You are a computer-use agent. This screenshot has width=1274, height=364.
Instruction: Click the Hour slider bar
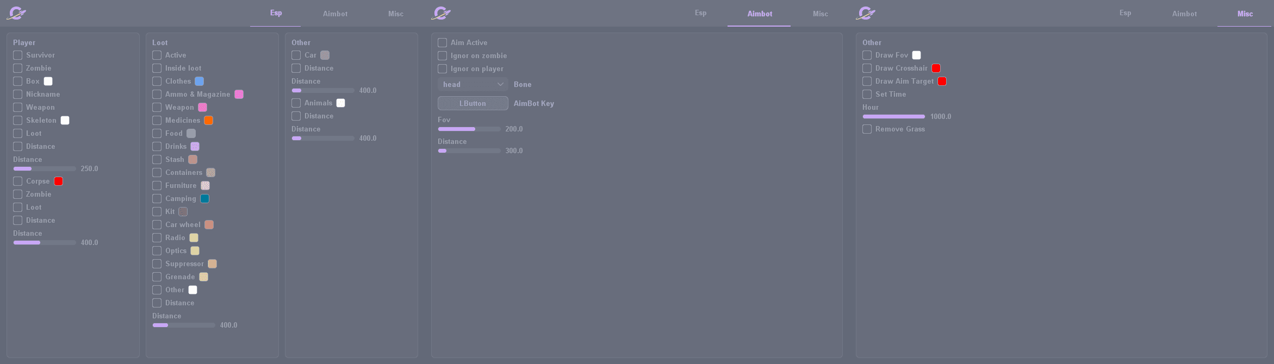tap(893, 117)
